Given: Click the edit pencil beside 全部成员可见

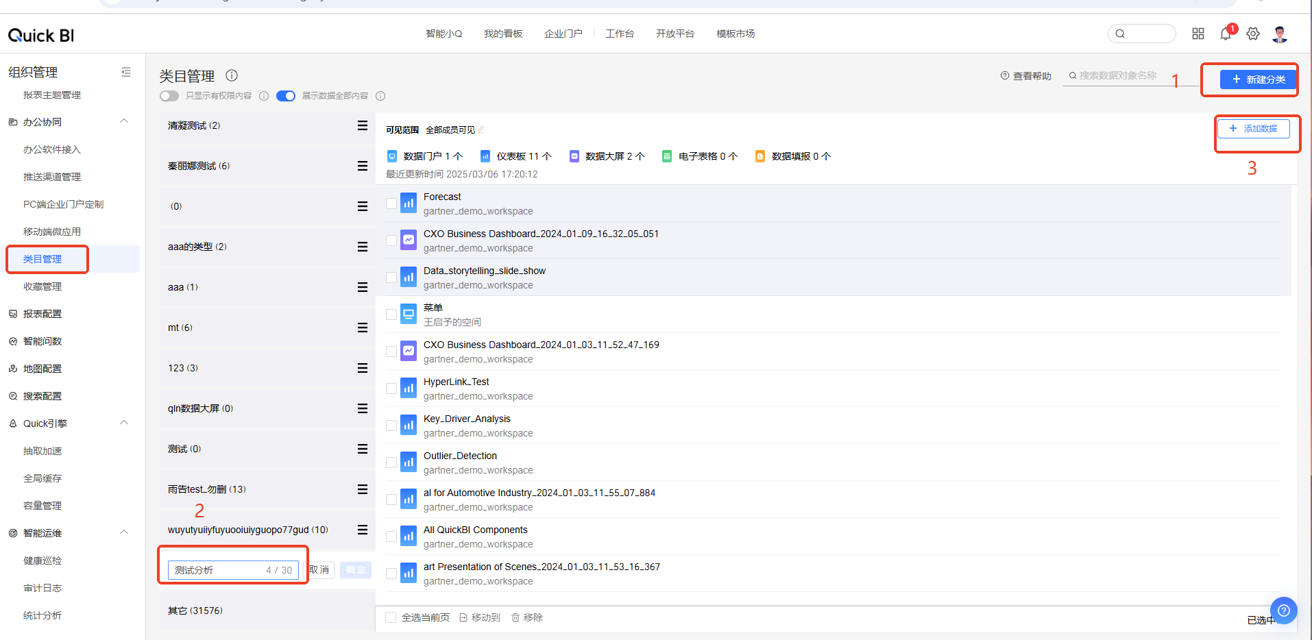Looking at the screenshot, I should (x=481, y=130).
